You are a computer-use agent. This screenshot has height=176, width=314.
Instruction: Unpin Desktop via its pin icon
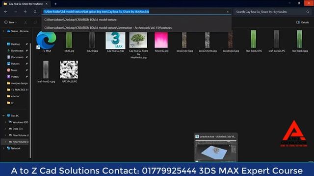coord(26,44)
